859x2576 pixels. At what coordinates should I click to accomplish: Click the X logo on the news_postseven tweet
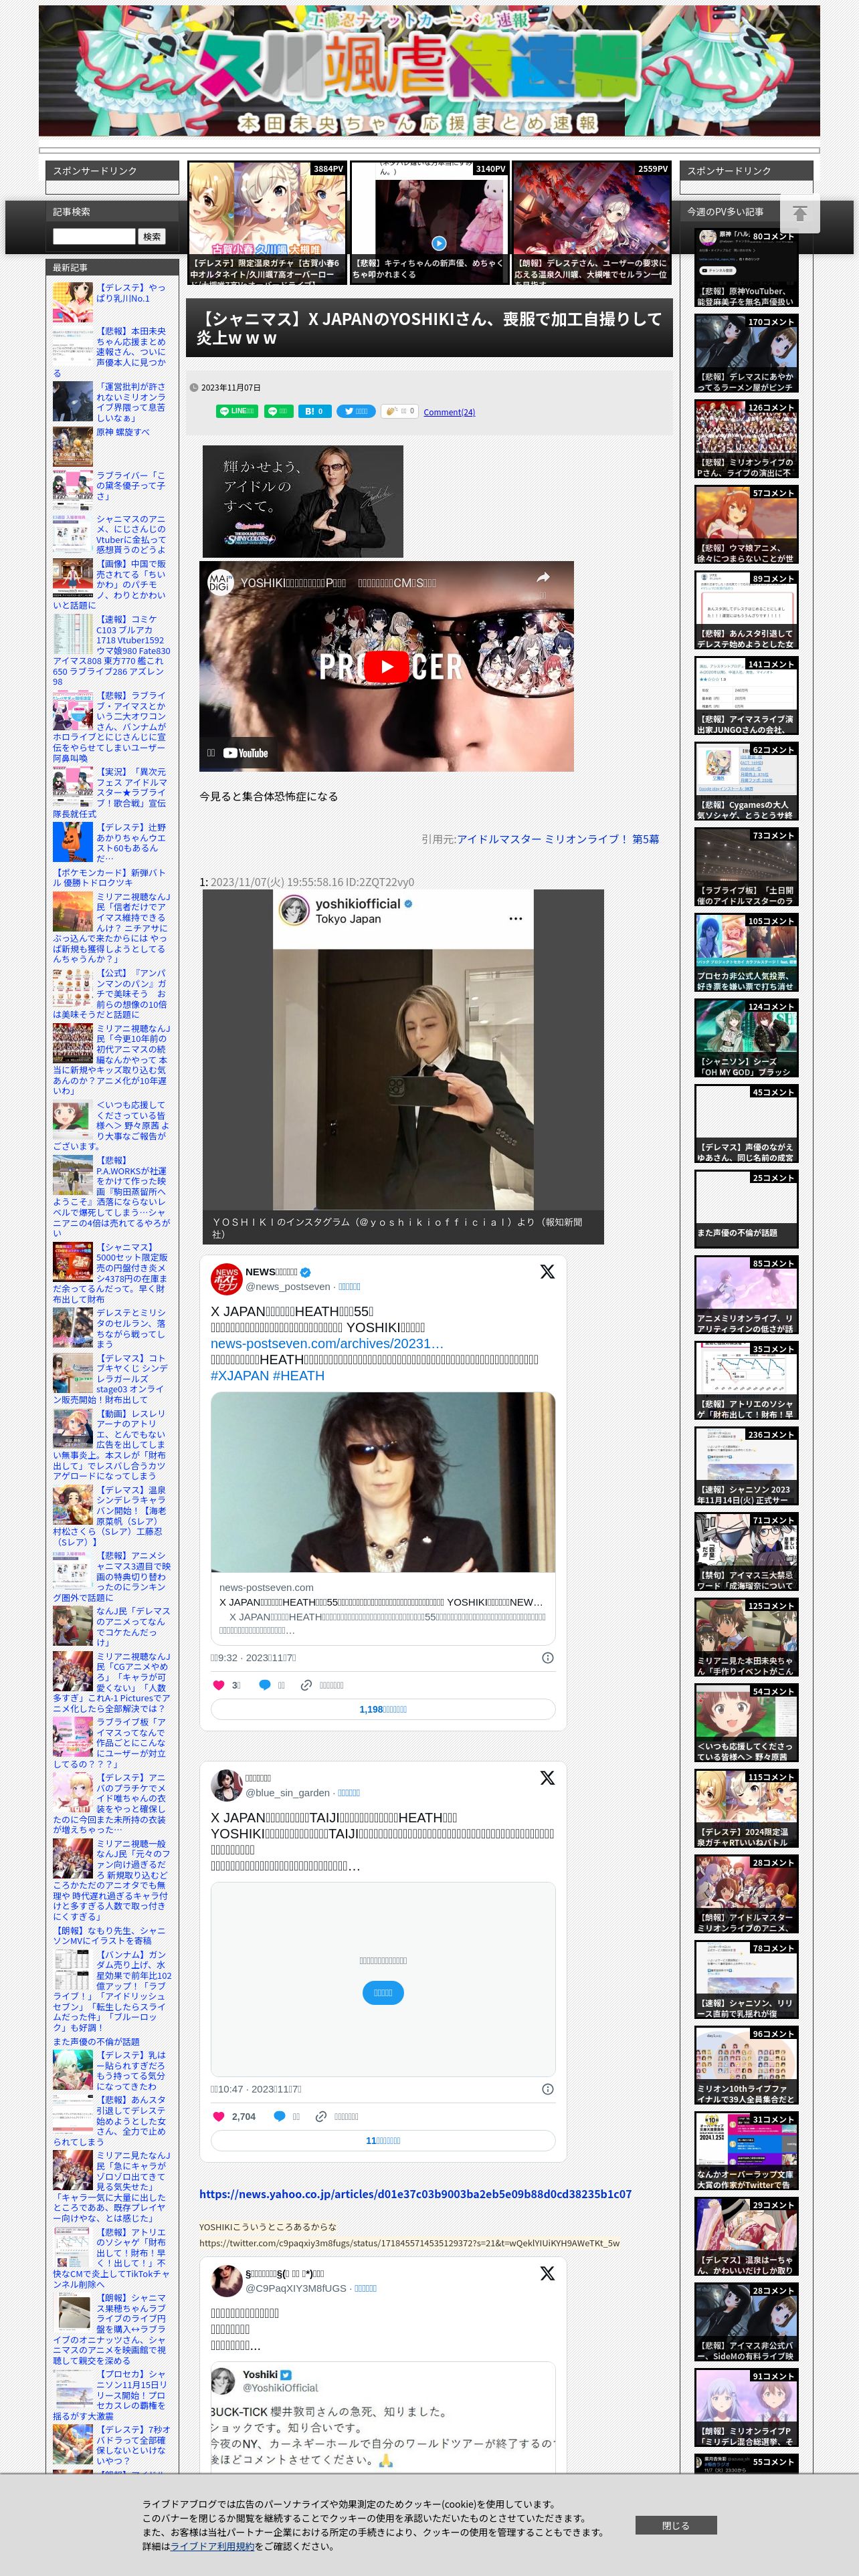click(x=547, y=1272)
